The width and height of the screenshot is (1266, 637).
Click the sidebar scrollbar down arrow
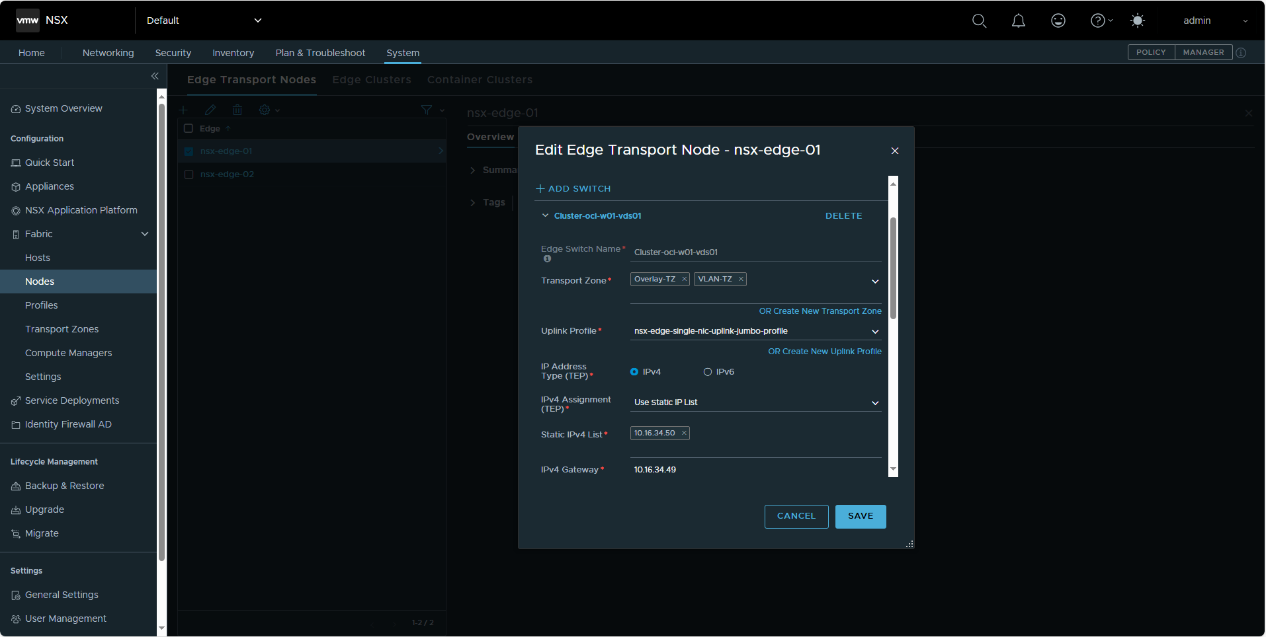pos(161,628)
